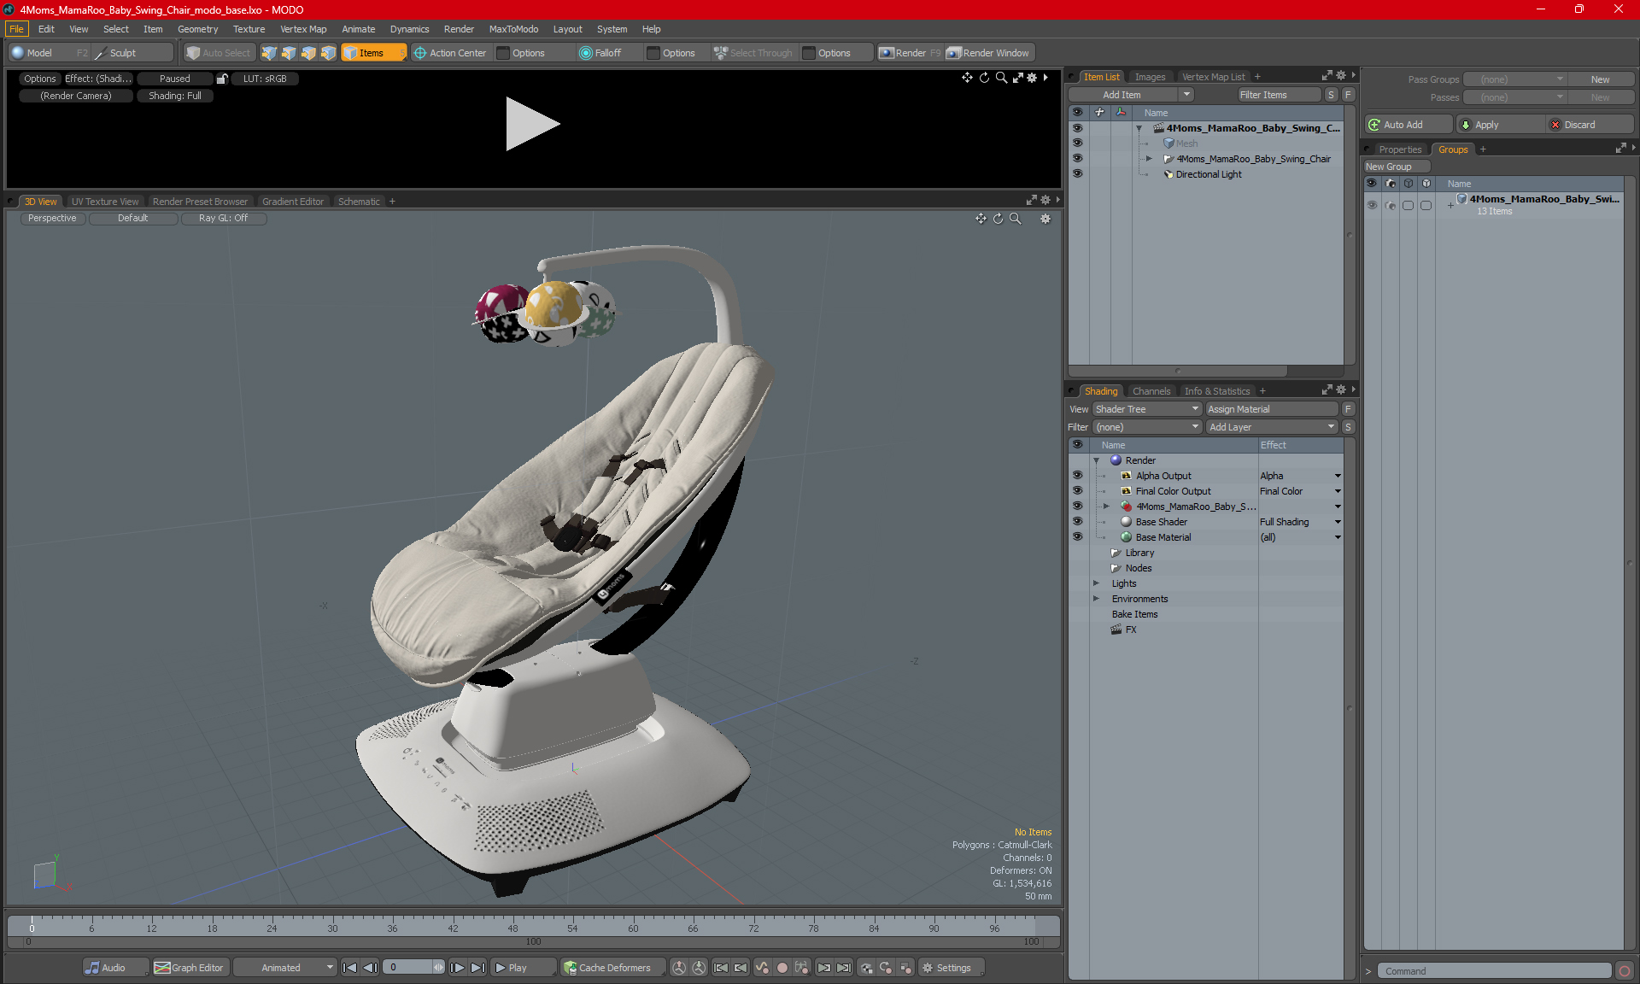This screenshot has width=1640, height=984.
Task: Switch to UV Texture View tab
Action: pyautogui.click(x=105, y=202)
